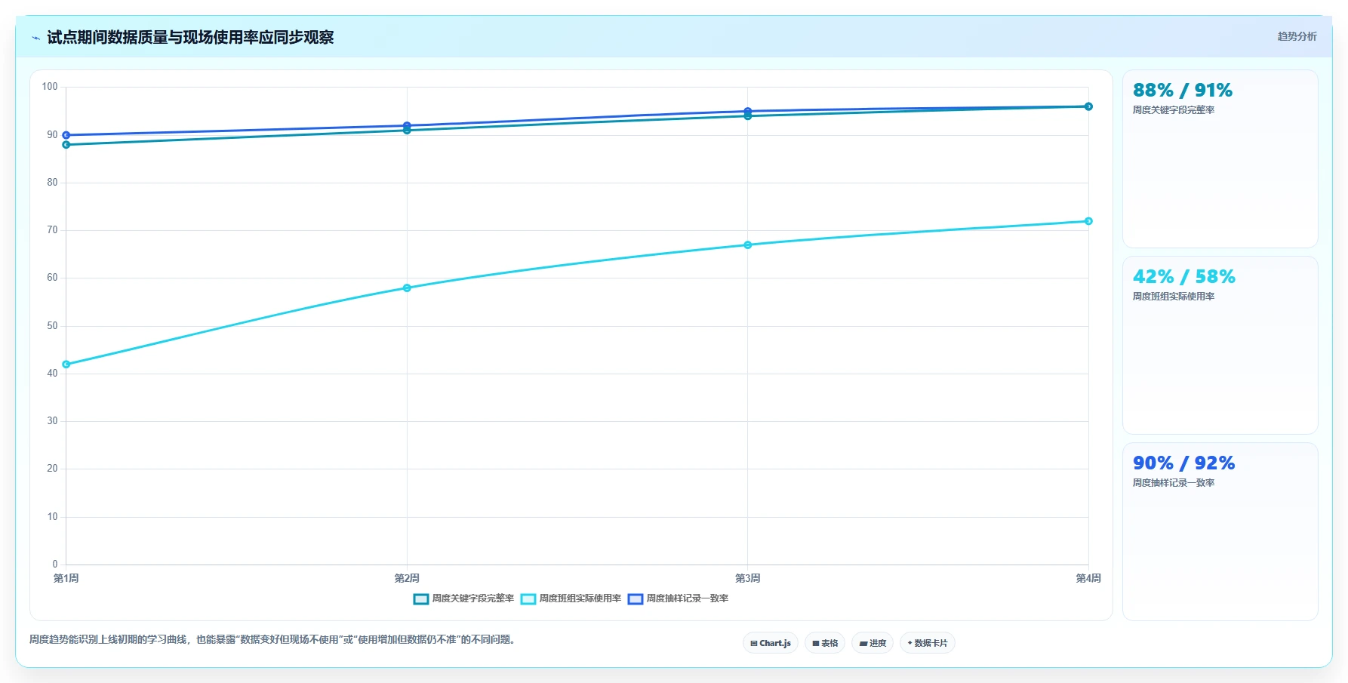Select the 表格 tag chip

click(825, 643)
